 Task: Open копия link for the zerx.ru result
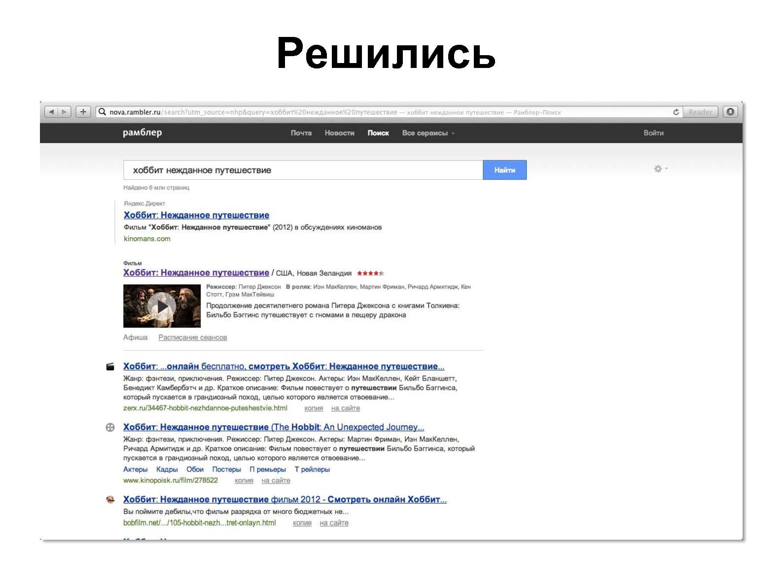[314, 408]
